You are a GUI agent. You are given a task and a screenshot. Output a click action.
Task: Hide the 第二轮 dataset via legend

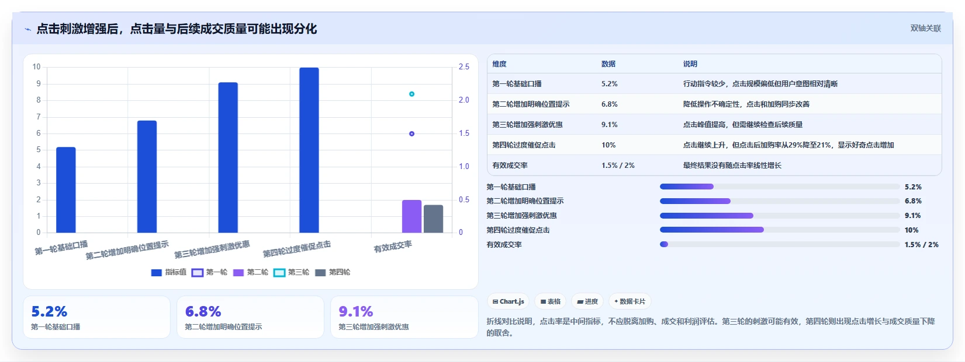point(250,272)
